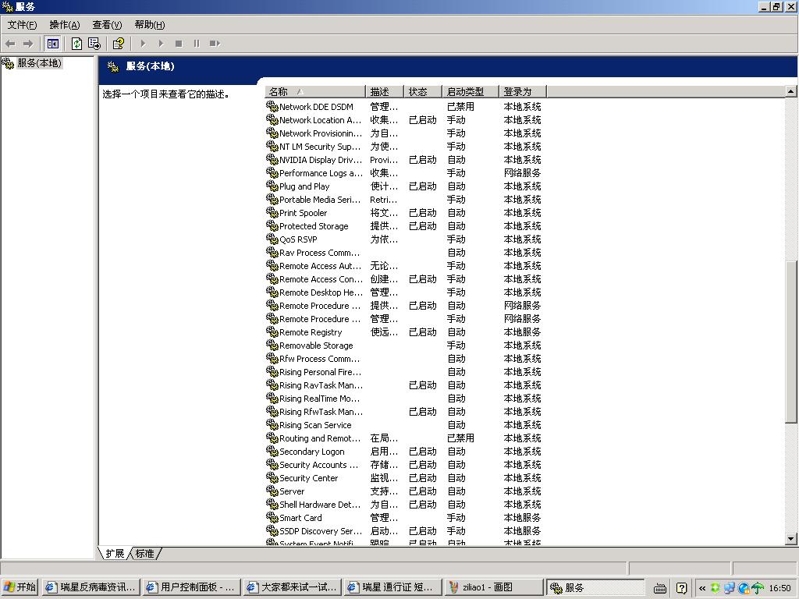Select Rfw Process Comm... service

pos(319,359)
